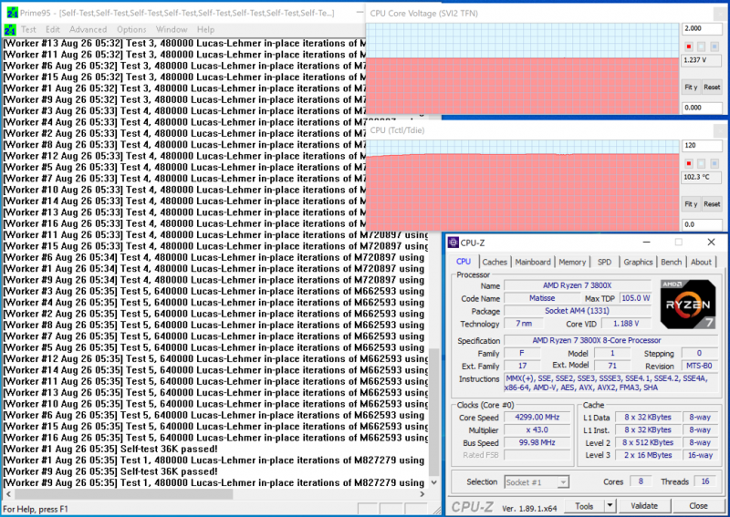730x517 pixels.
Task: Click the Prime95 scroll right arrow
Action: (x=422, y=494)
